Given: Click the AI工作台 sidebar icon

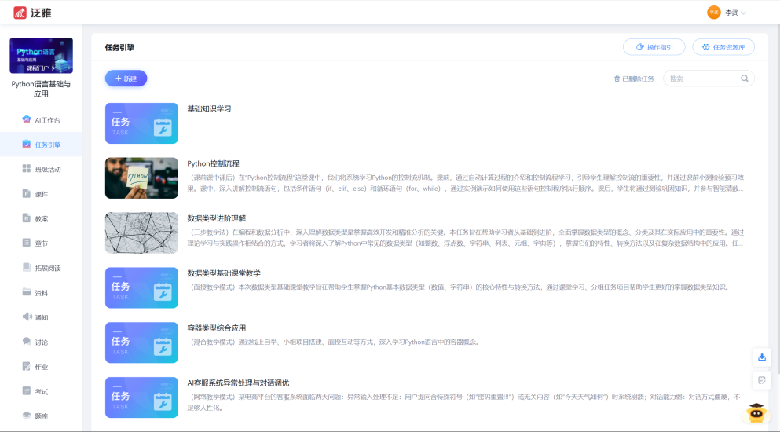Looking at the screenshot, I should pos(27,119).
